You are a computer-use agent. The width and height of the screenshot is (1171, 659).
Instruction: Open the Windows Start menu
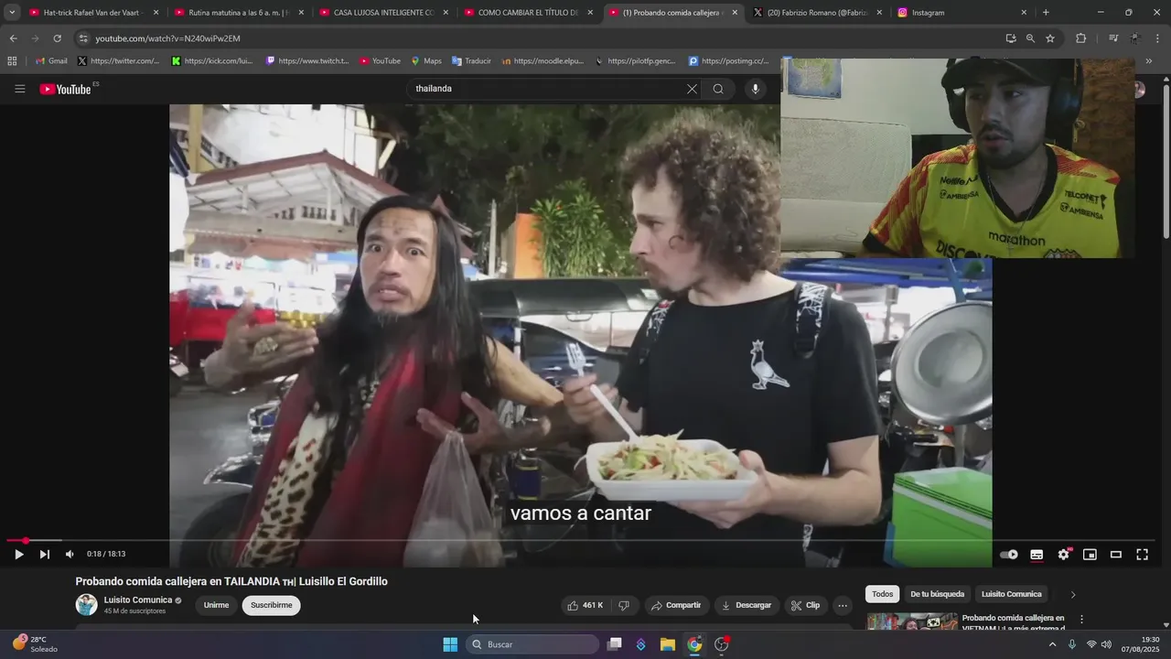(x=450, y=644)
